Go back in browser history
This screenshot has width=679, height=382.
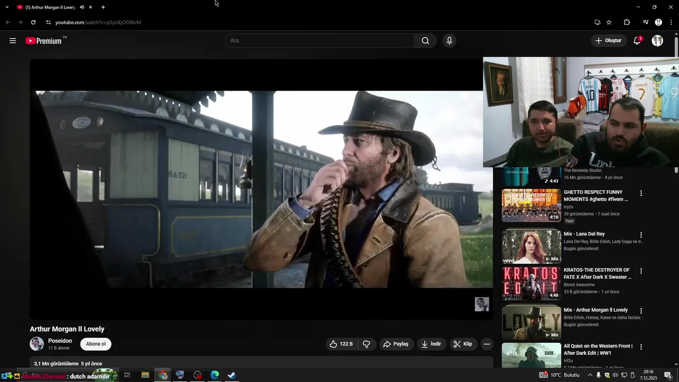click(x=7, y=22)
